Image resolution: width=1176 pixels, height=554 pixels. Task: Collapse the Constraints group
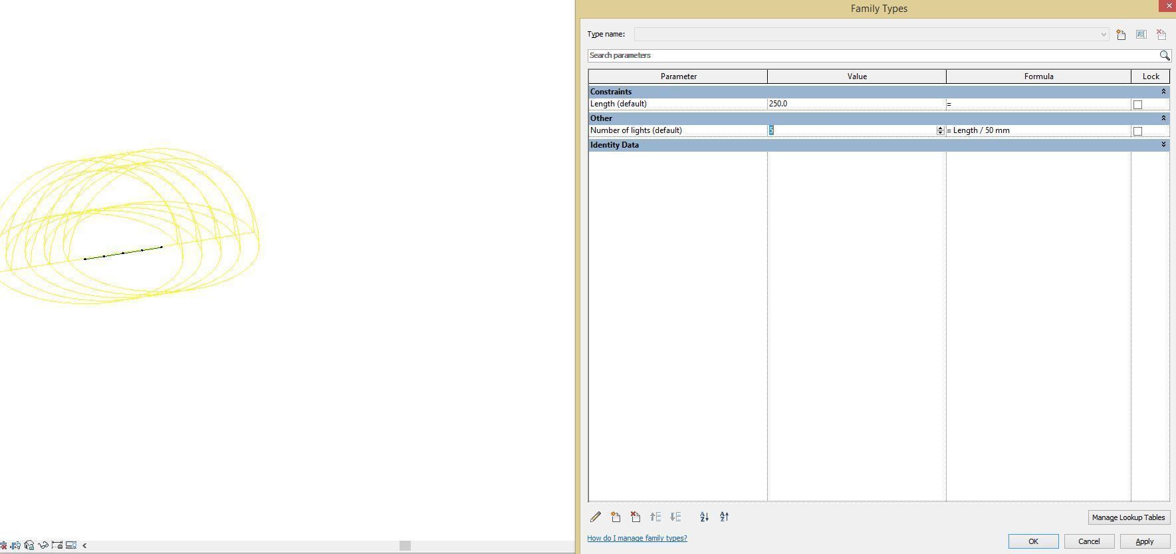tap(1163, 92)
